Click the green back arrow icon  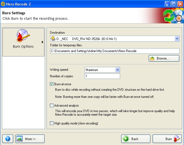click(126, 139)
